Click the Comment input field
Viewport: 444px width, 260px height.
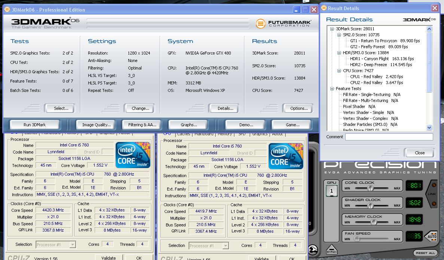[389, 137]
